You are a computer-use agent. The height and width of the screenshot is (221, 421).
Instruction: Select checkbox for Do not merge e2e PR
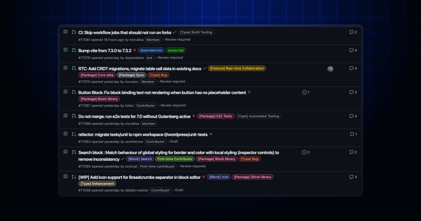click(x=65, y=116)
